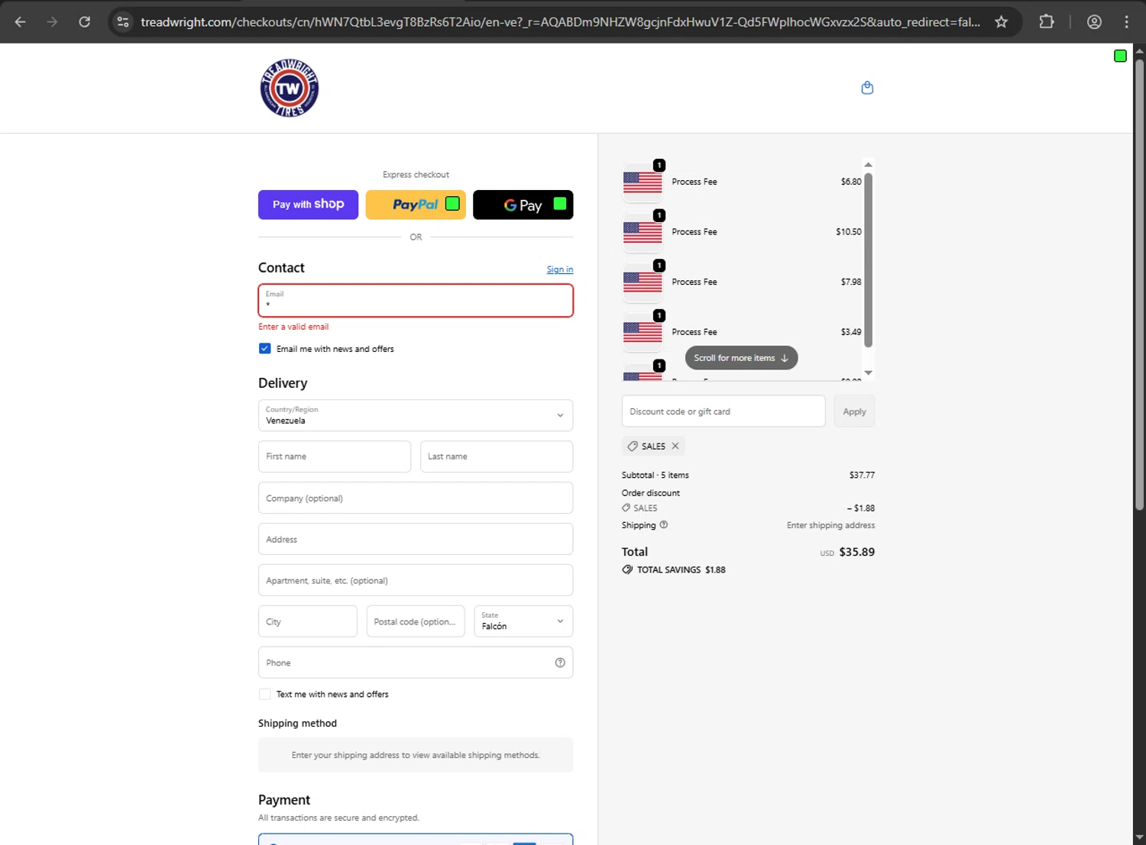
Task: Click the order items scroll up arrow
Action: click(868, 165)
